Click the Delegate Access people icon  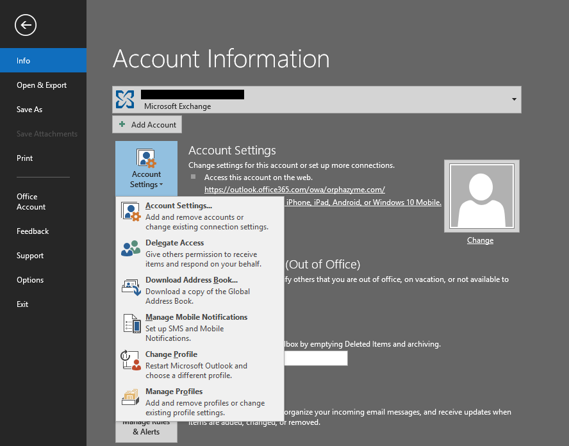[131, 248]
